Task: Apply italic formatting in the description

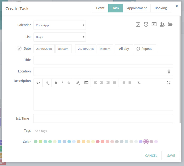Action: [62, 83]
